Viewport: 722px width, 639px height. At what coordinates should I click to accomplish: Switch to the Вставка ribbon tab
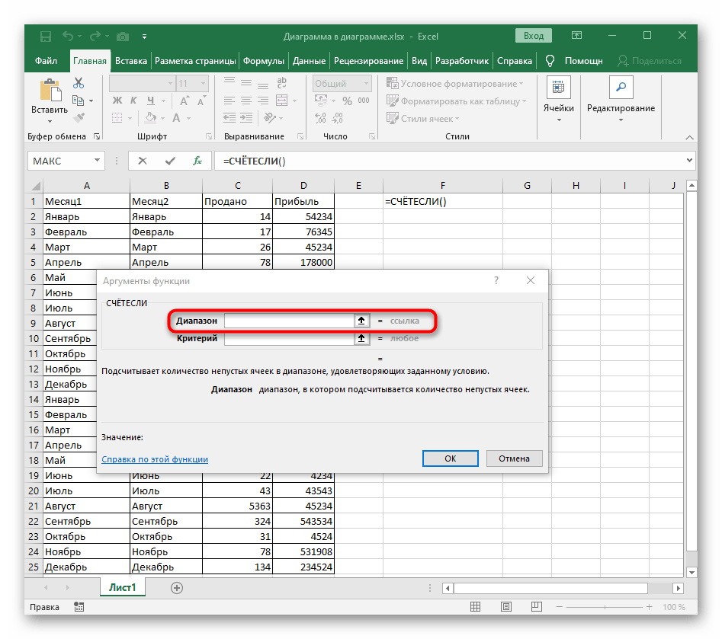pos(131,61)
